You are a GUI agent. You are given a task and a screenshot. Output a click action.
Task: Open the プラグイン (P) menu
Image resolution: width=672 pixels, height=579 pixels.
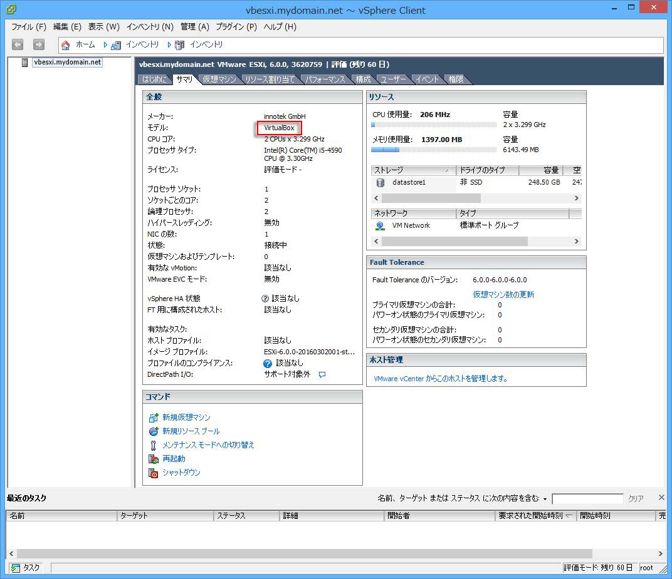tap(236, 27)
